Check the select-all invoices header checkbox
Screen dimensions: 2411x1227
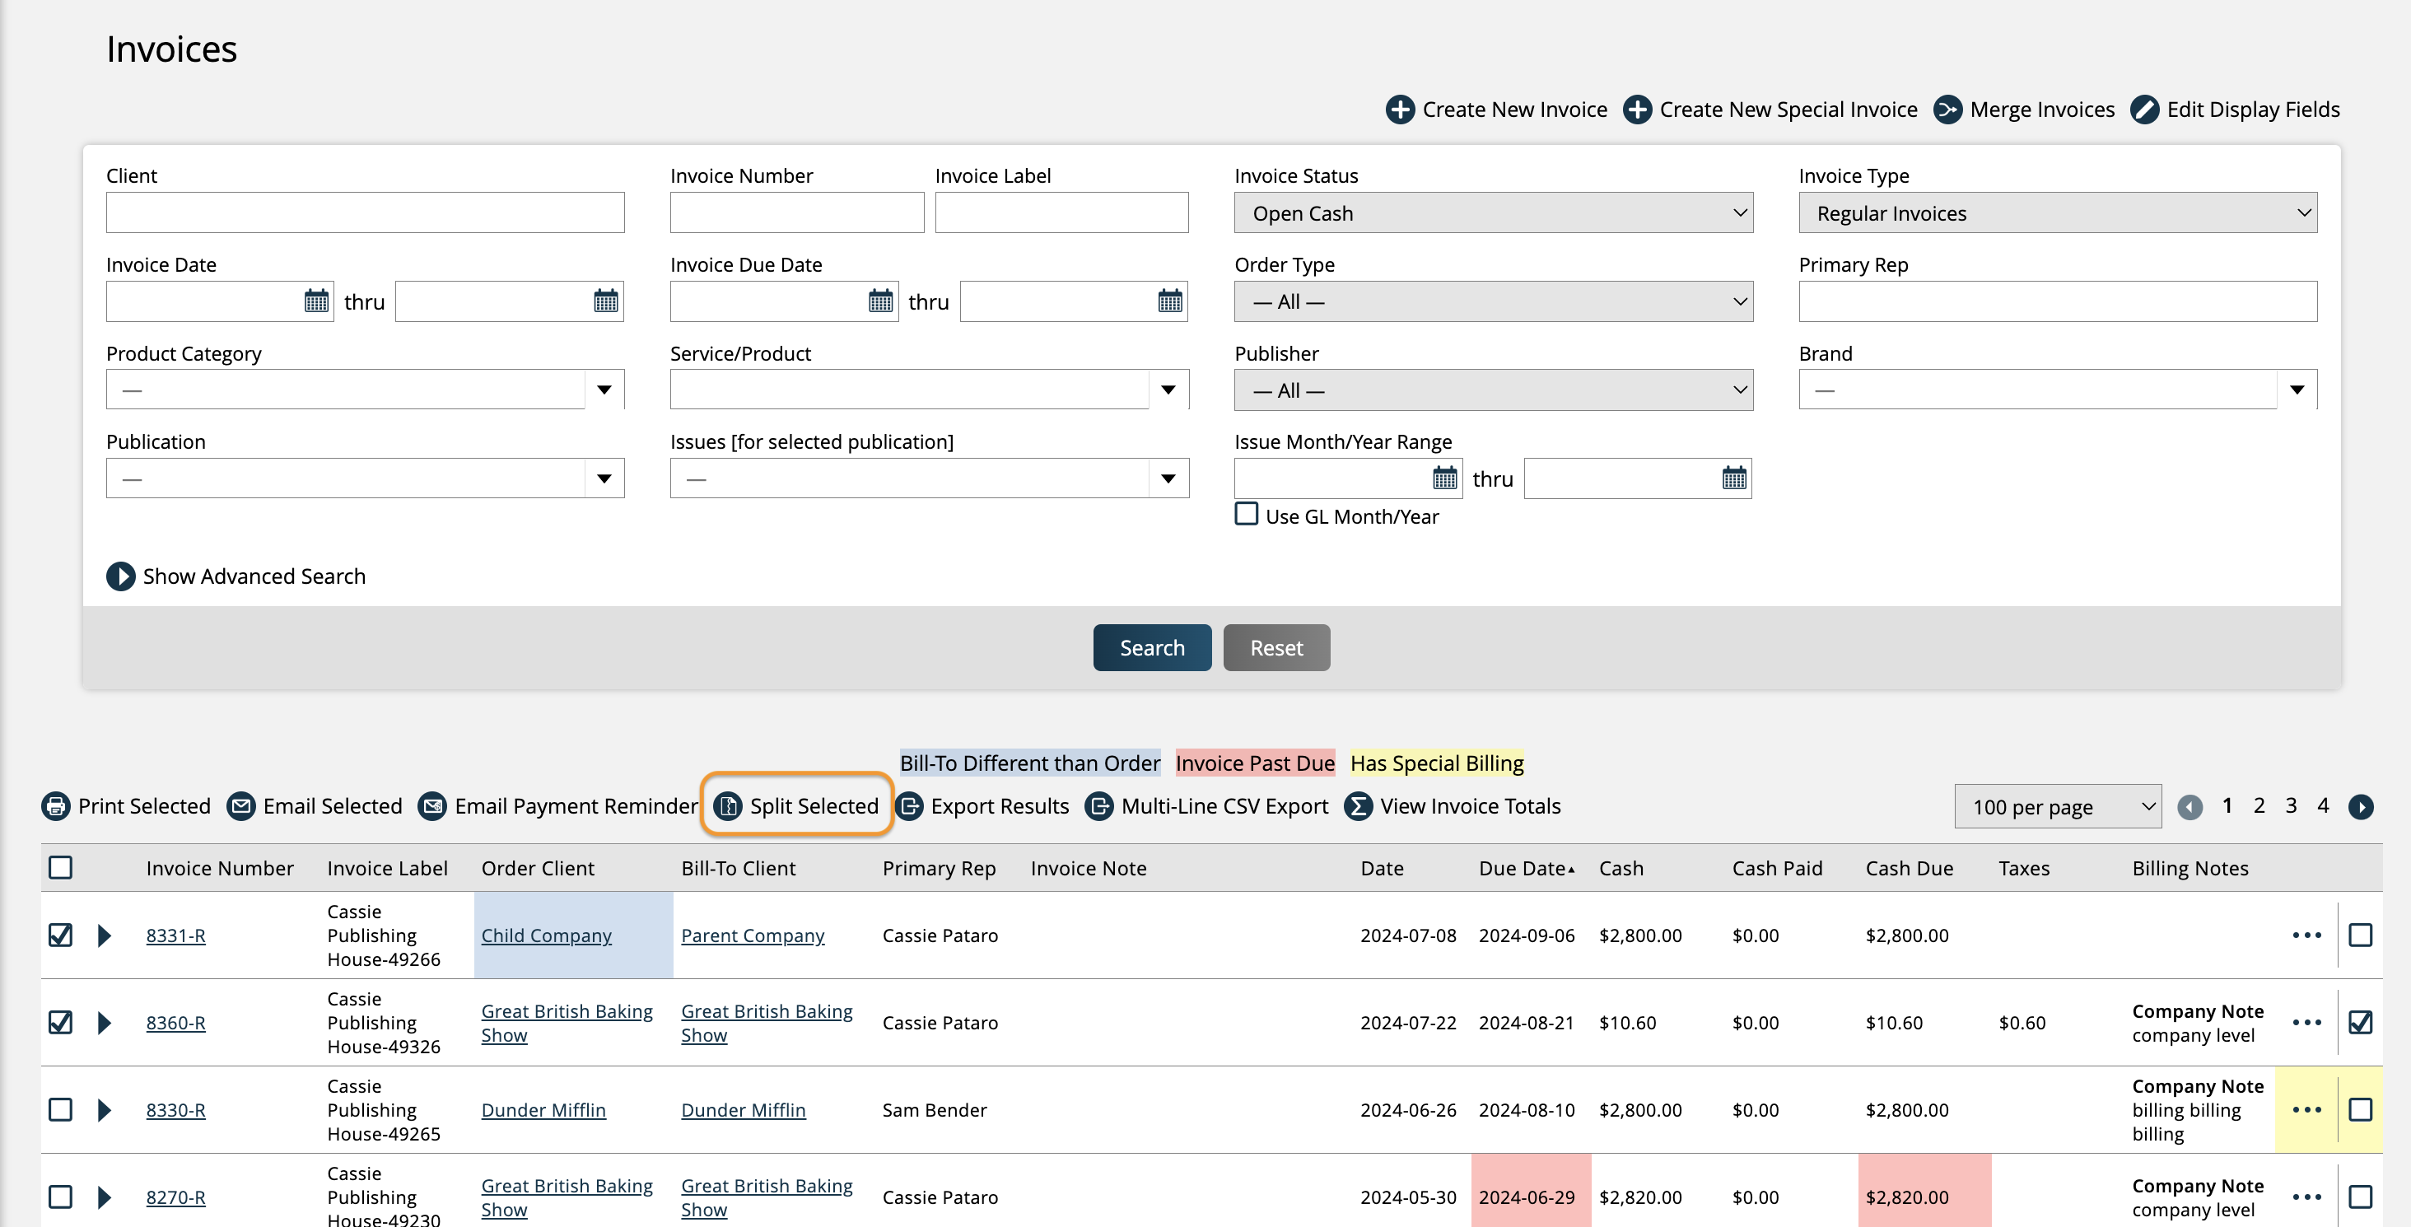60,868
